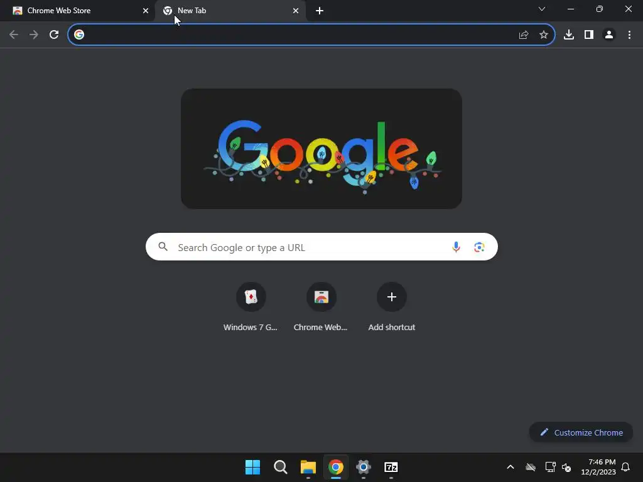The height and width of the screenshot is (482, 643).
Task: Click the Google holiday doodle
Action: click(321, 149)
